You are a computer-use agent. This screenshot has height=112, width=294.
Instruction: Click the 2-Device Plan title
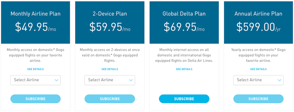click(x=110, y=14)
